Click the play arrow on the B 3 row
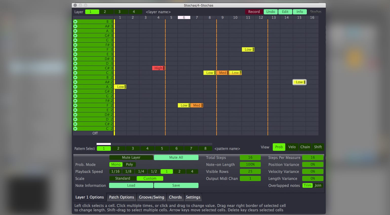 tap(75, 21)
